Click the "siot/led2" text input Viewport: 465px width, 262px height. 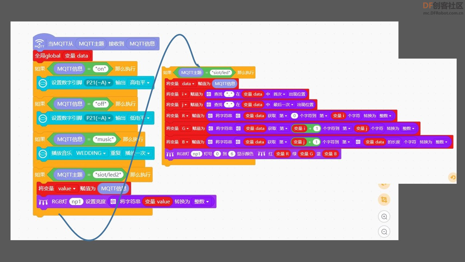pos(108,175)
